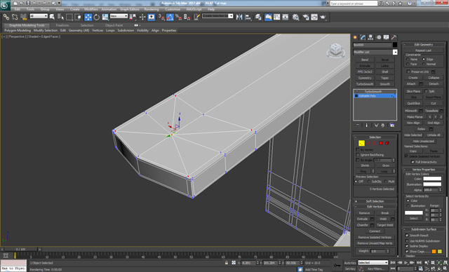Choose the Rectangular Selection Region tool
449x272 pixels.
[69, 17]
